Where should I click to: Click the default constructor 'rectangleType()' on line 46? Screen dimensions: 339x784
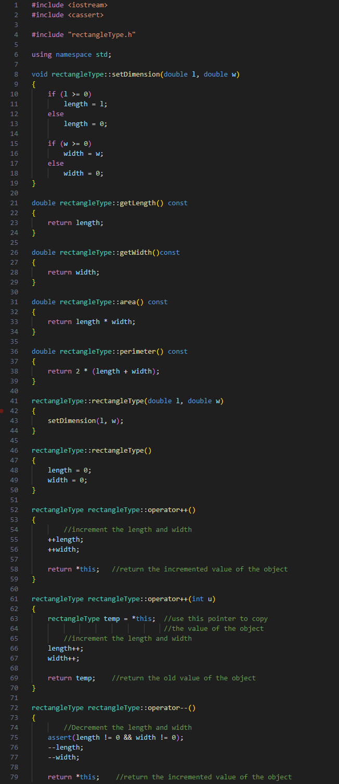[x=122, y=450]
